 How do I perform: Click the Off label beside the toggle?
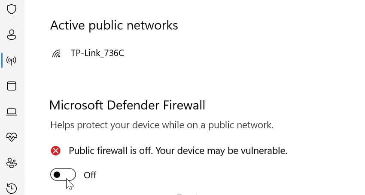tap(90, 175)
